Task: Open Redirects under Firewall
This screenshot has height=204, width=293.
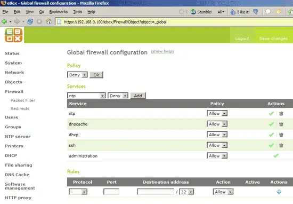Action: click(20, 108)
